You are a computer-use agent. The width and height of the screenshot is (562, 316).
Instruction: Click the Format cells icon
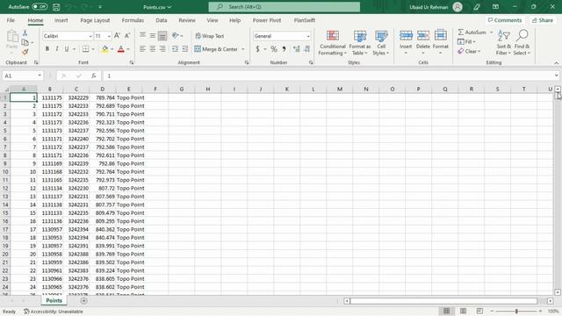[441, 35]
